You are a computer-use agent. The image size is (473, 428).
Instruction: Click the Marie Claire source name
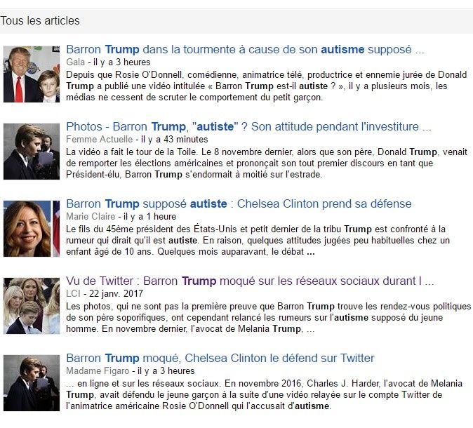[x=91, y=217]
